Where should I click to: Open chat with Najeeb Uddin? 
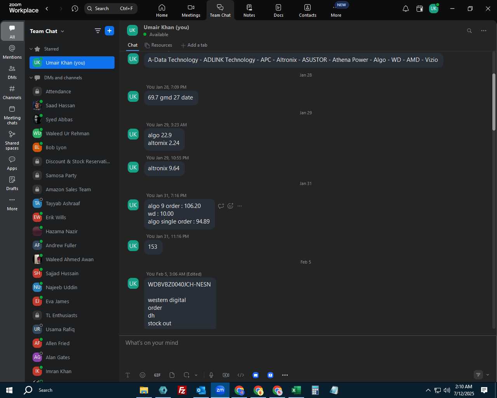coord(72,288)
